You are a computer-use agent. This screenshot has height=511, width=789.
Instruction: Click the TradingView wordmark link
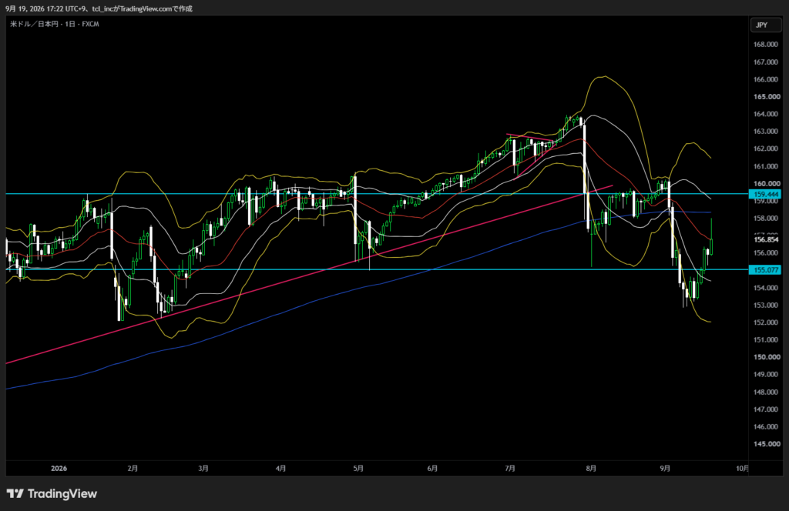tap(62, 493)
